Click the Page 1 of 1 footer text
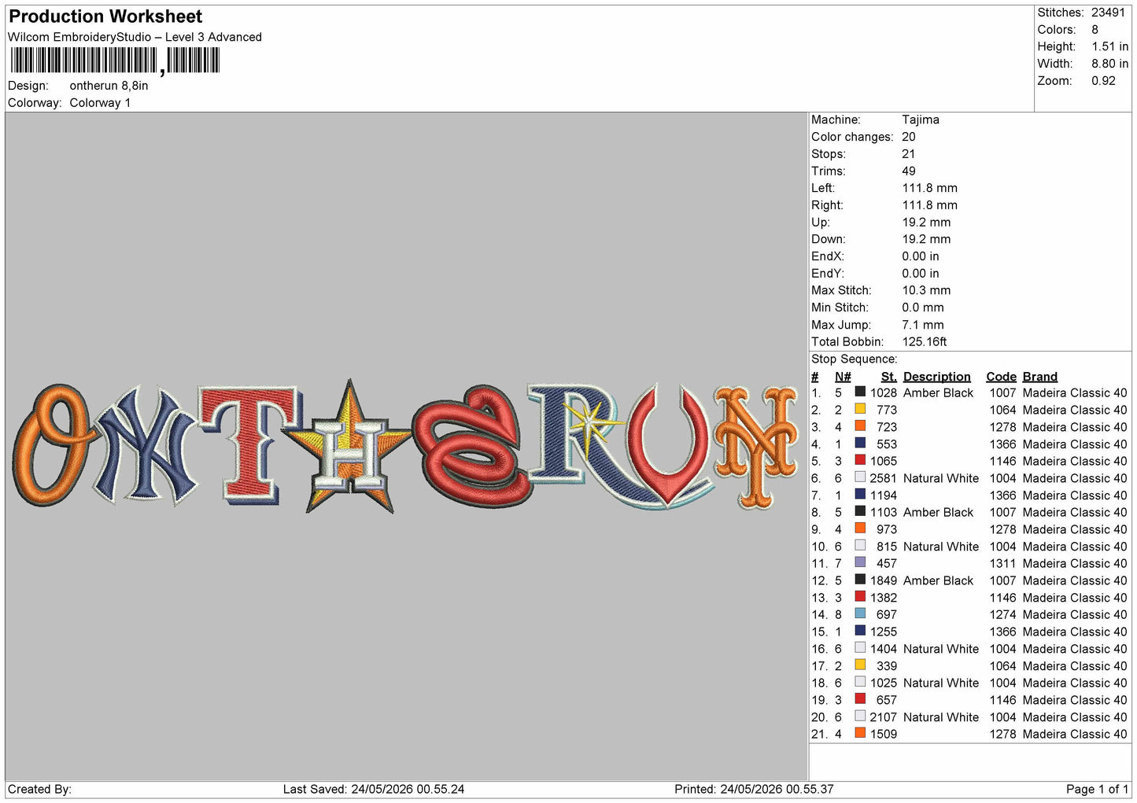This screenshot has width=1137, height=803. 1097,789
